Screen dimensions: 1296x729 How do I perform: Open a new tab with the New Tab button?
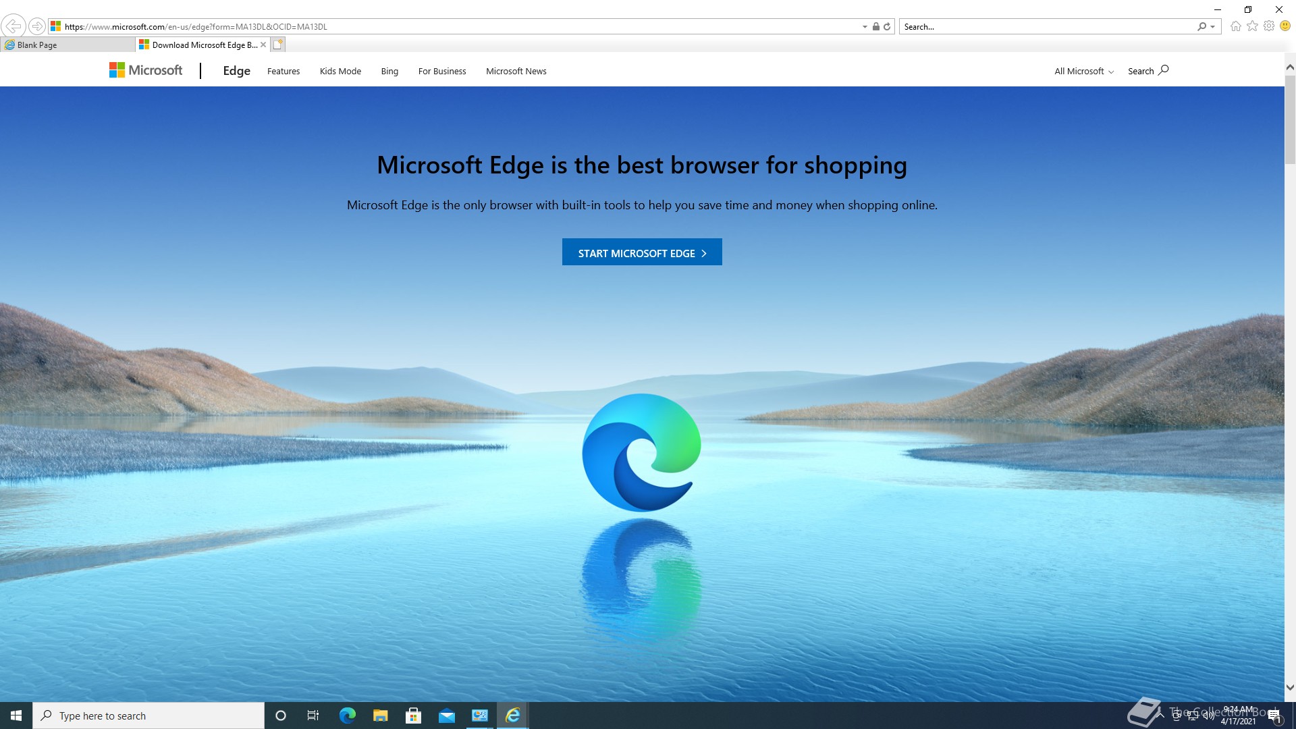[278, 45]
